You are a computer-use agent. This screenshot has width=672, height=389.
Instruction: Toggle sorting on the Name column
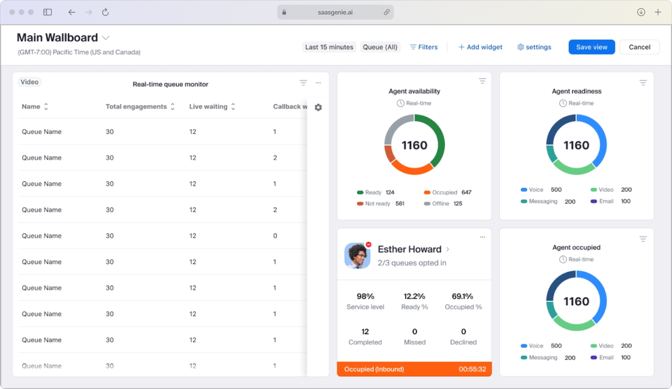(45, 106)
